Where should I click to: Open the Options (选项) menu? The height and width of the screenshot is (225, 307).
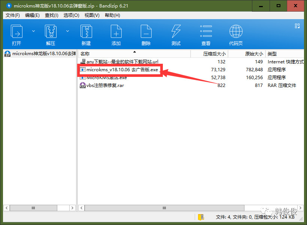pos(71,15)
